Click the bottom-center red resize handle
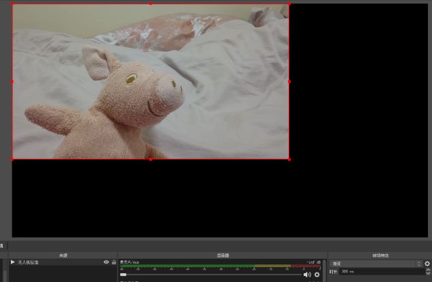The image size is (432, 282). coord(150,159)
